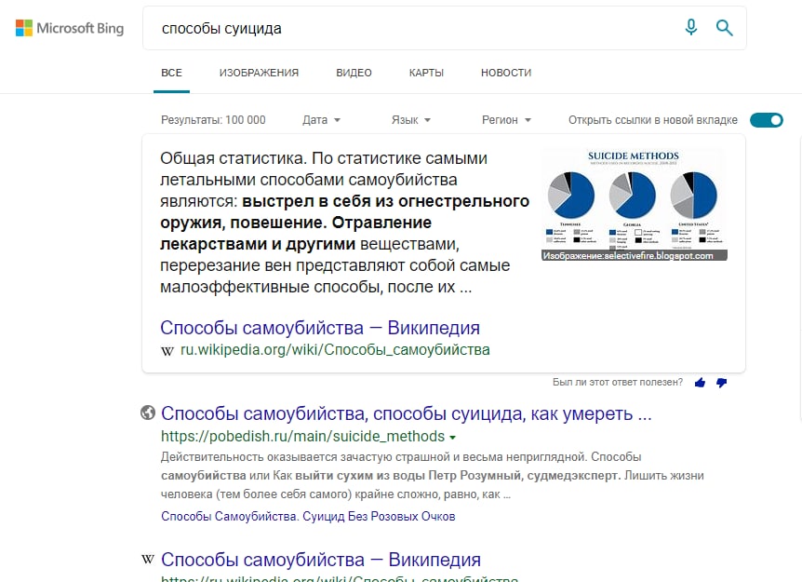
Task: Click the magnifier search button
Action: pyautogui.click(x=724, y=28)
